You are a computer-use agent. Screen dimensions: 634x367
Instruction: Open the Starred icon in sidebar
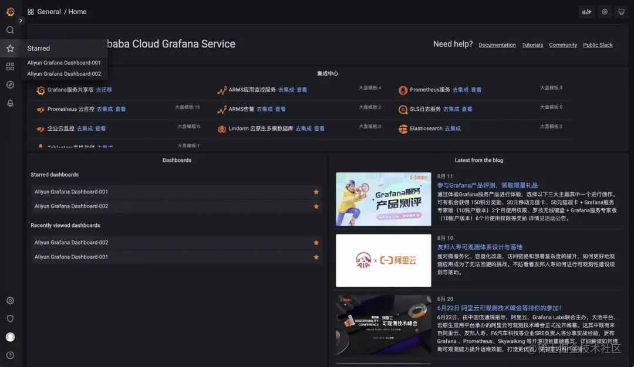click(x=11, y=49)
